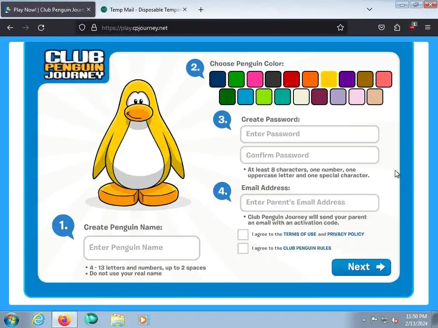Check the Club Penguin Rules agreement box
438x328 pixels.
tap(243, 248)
